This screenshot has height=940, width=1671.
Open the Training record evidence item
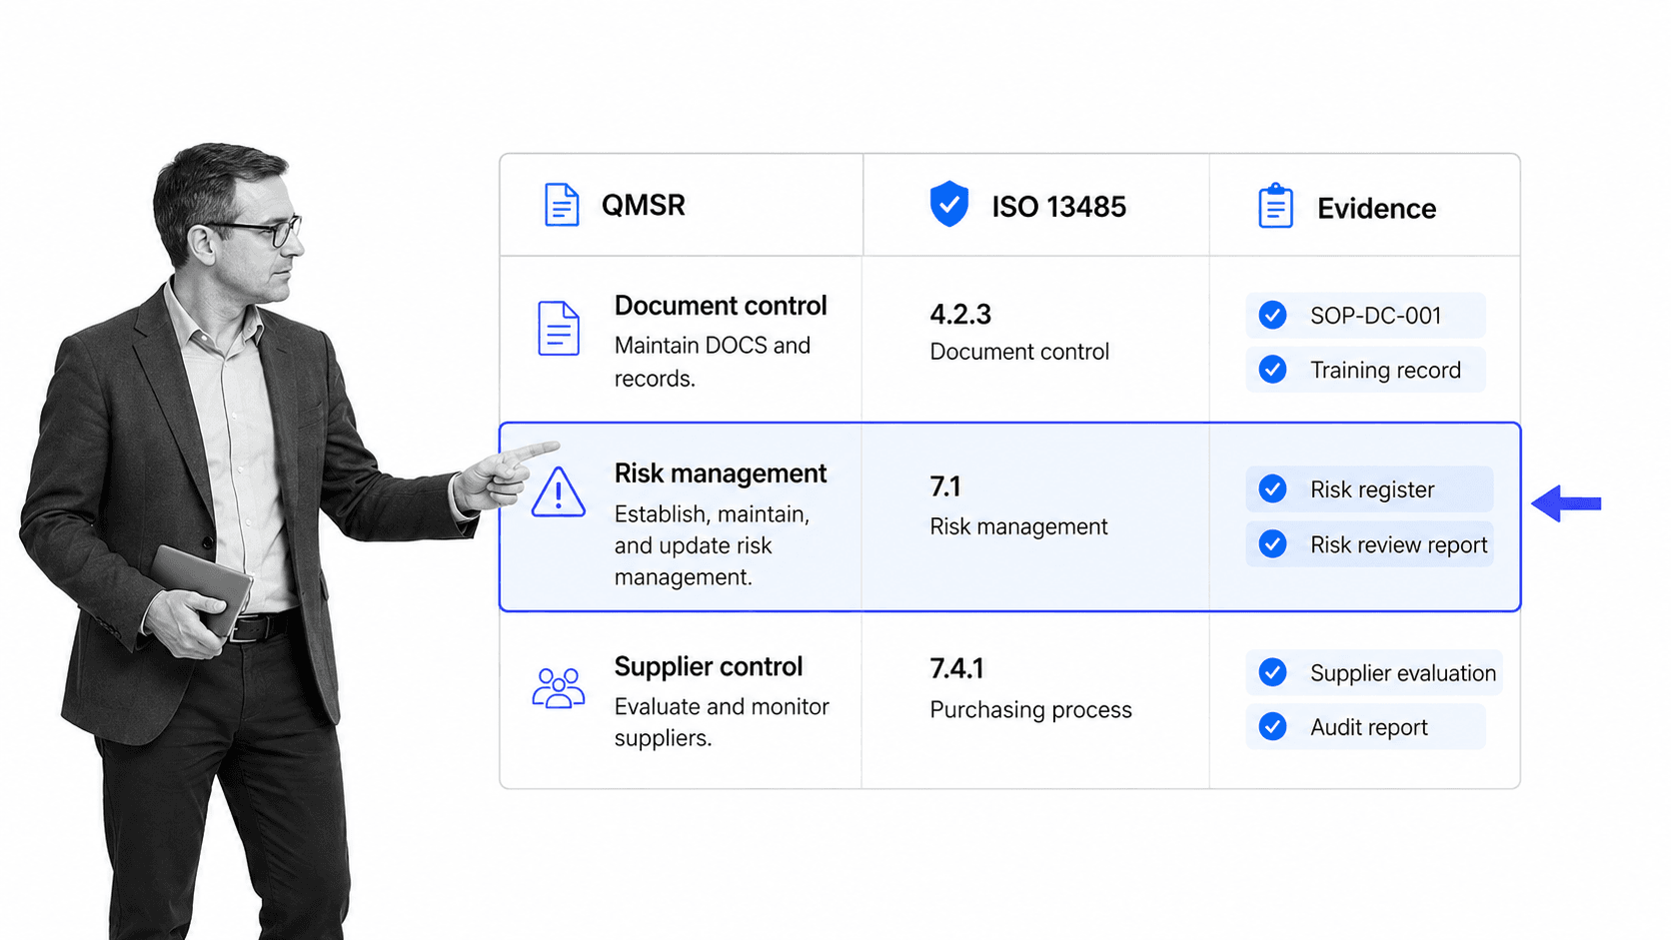1365,370
